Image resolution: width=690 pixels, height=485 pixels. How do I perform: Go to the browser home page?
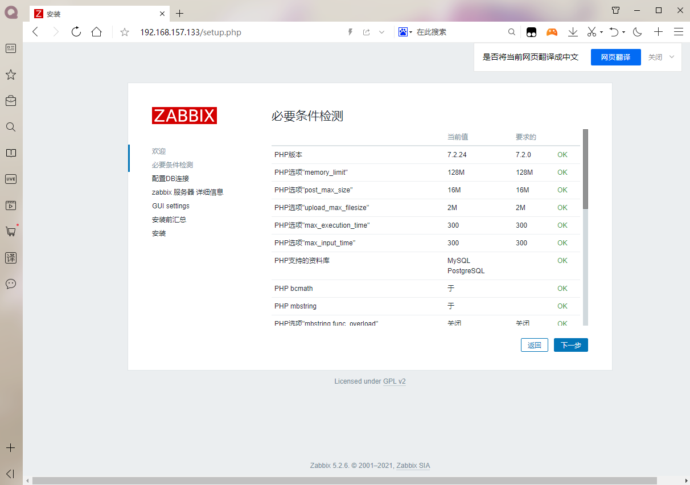point(97,32)
